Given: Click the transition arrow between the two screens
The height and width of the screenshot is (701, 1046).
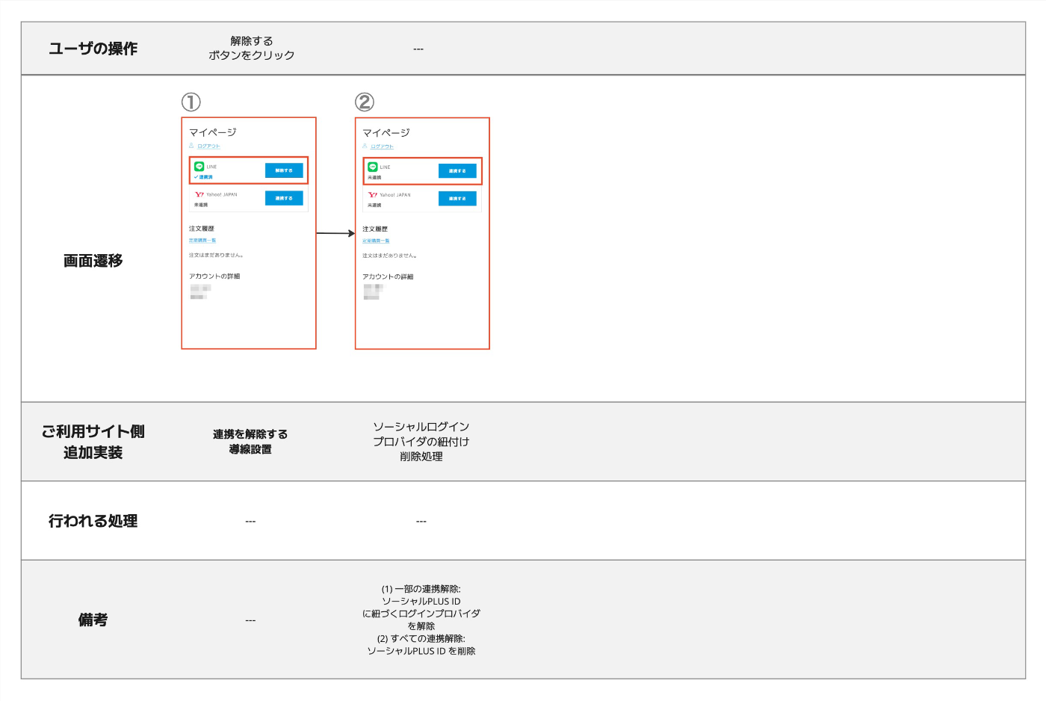Looking at the screenshot, I should click(x=335, y=233).
